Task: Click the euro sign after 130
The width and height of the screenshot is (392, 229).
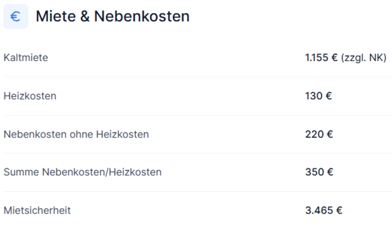Action: pos(329,96)
